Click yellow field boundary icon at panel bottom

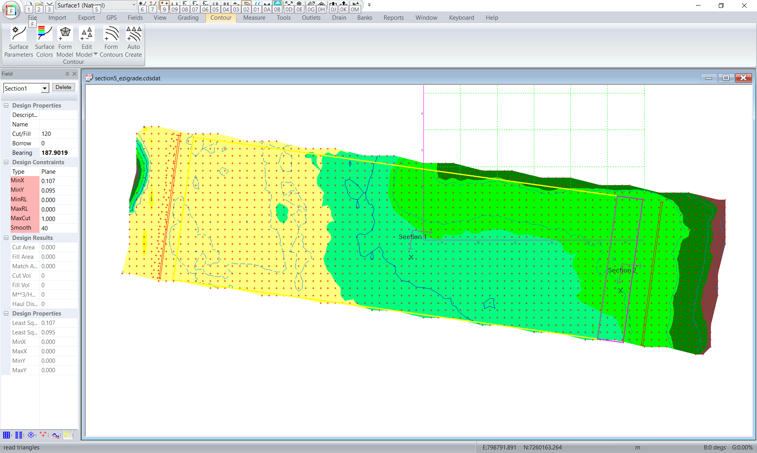68,435
